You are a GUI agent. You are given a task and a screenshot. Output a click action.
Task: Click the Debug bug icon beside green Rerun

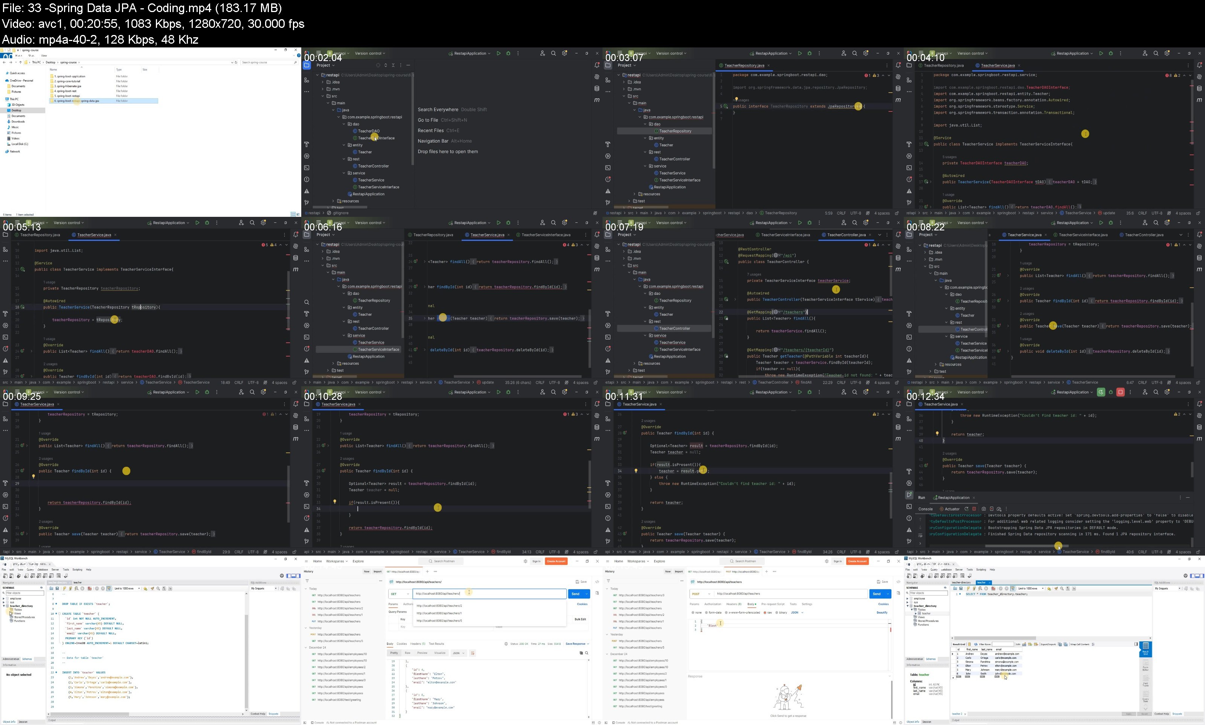coord(1111,392)
